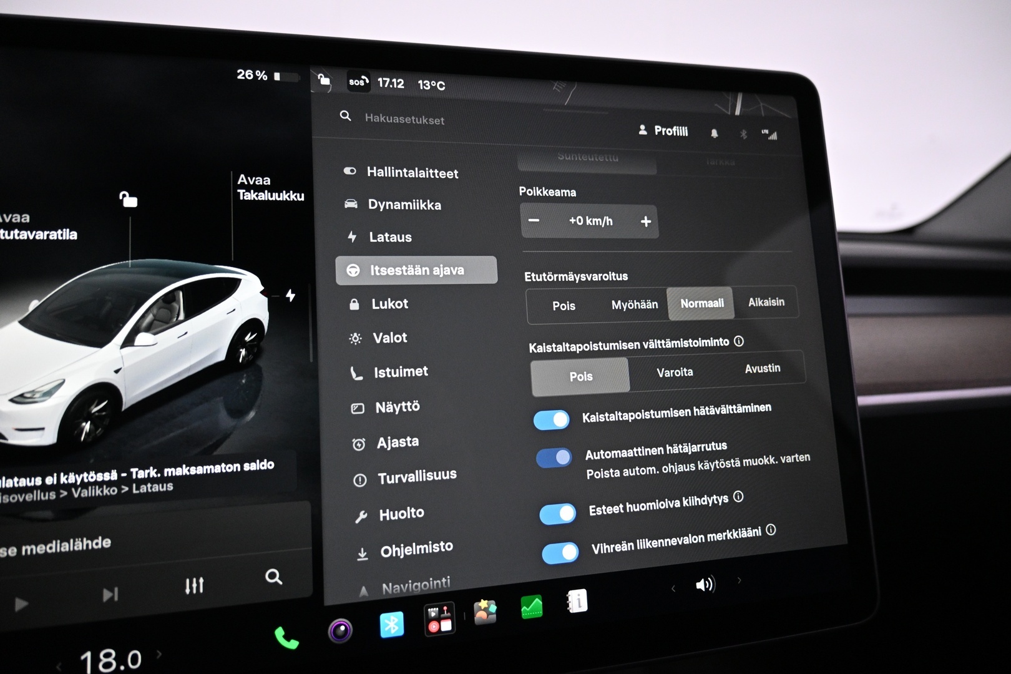Screen dimensions: 1011x674
Task: Show info for Kaistaltapoistumisen välttämistoiminto
Action: click(739, 341)
